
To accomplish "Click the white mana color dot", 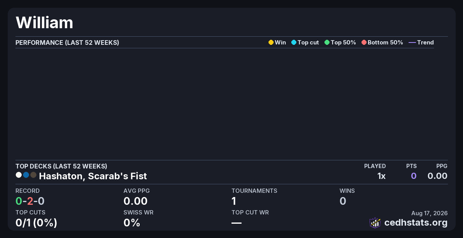I will click(x=19, y=175).
